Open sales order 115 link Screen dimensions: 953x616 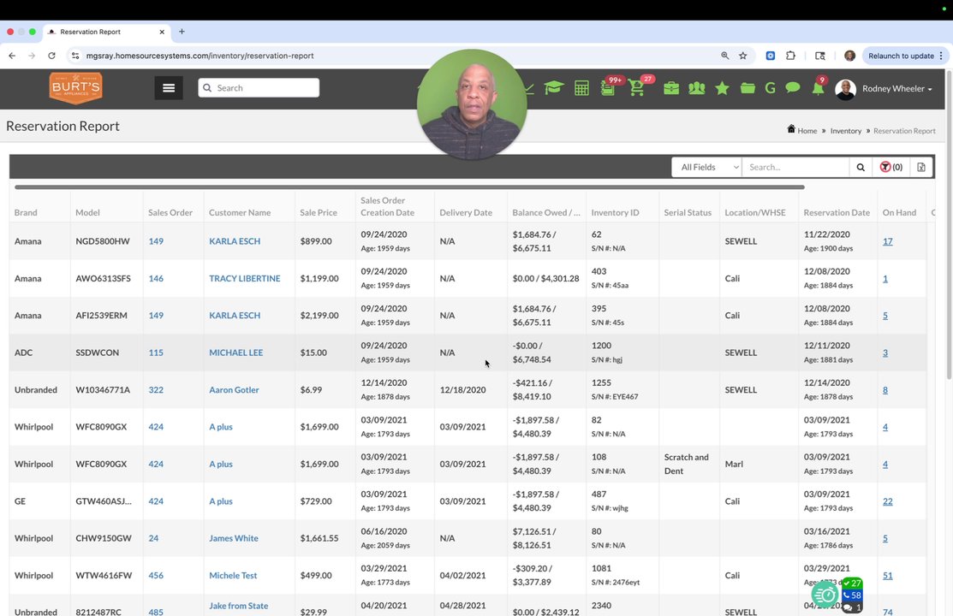click(156, 352)
